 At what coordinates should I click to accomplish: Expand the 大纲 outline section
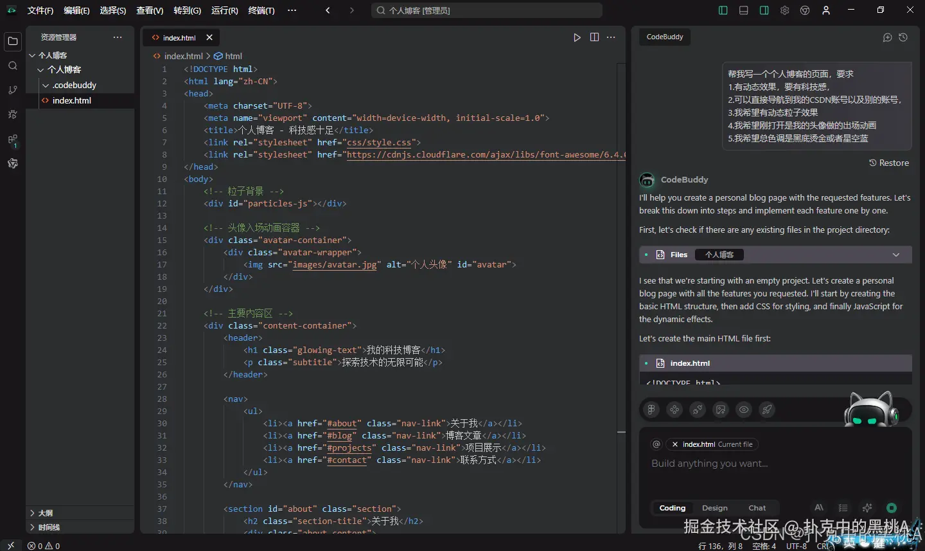(45, 513)
